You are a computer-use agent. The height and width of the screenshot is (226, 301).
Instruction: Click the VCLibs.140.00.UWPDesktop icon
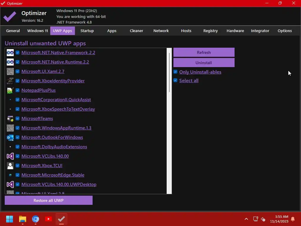tap(10, 185)
